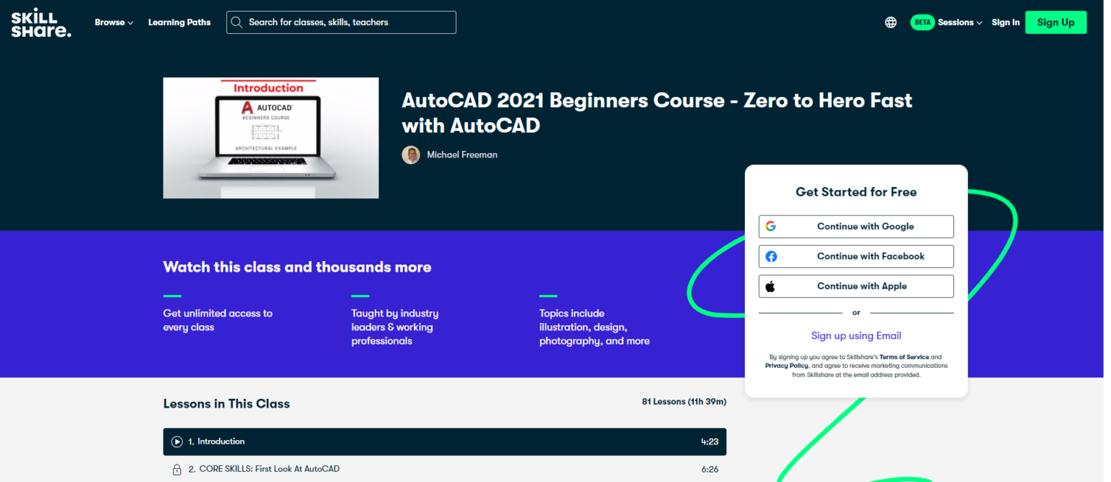The height and width of the screenshot is (482, 1111).
Task: Click the AutoCAD course preview thumbnail
Action: click(x=271, y=137)
